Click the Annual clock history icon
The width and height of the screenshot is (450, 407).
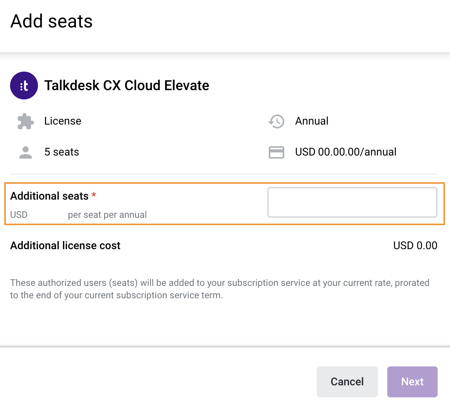pos(277,121)
